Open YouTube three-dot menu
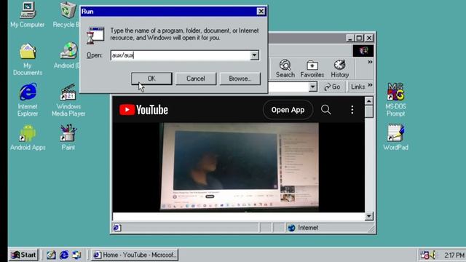This screenshot has height=262, width=466. pyautogui.click(x=352, y=110)
